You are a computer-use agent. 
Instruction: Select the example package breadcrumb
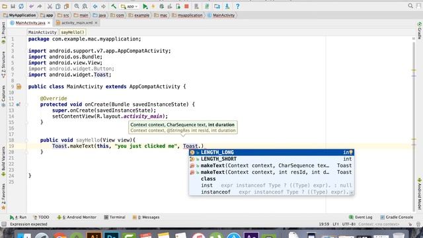(x=139, y=15)
